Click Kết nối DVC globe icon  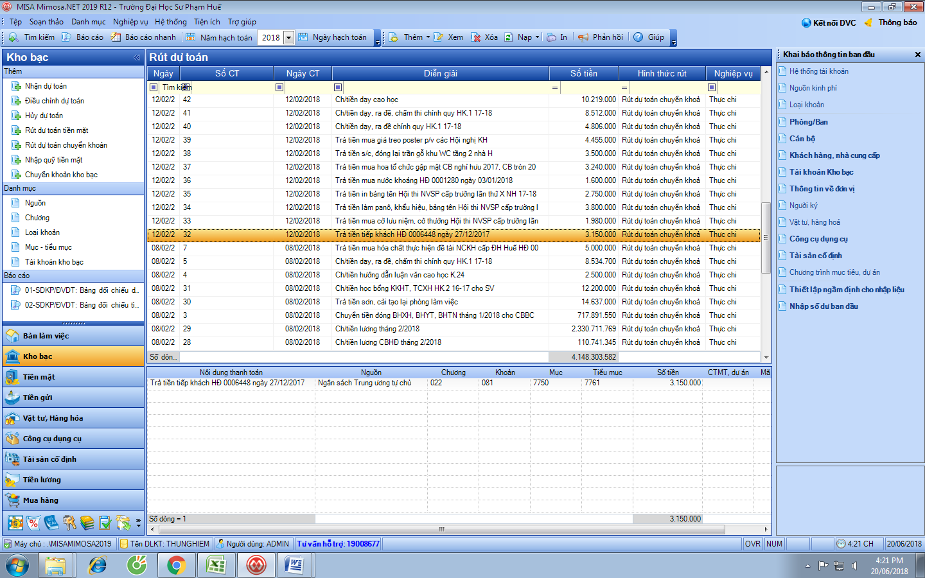[807, 22]
